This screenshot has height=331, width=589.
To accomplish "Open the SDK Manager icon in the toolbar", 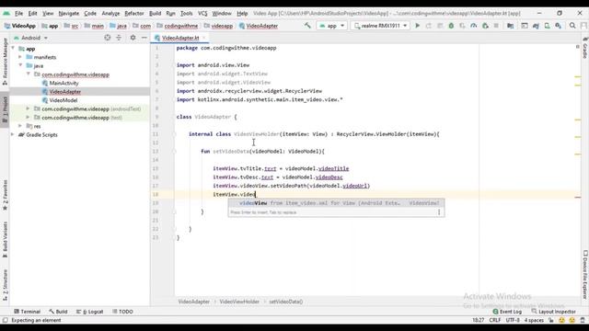I will click(559, 26).
